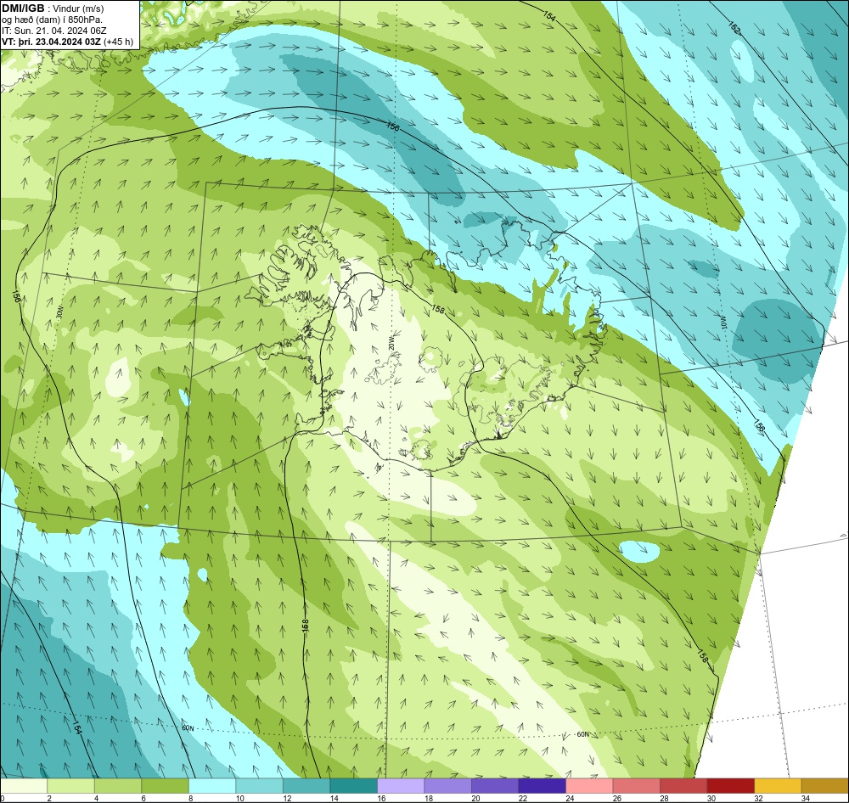
Task: Click the '154' contour label at top
Action: pos(549,15)
